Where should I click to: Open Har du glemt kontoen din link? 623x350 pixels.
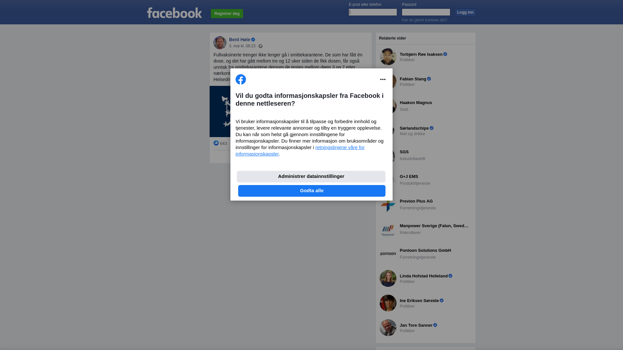[x=424, y=20]
